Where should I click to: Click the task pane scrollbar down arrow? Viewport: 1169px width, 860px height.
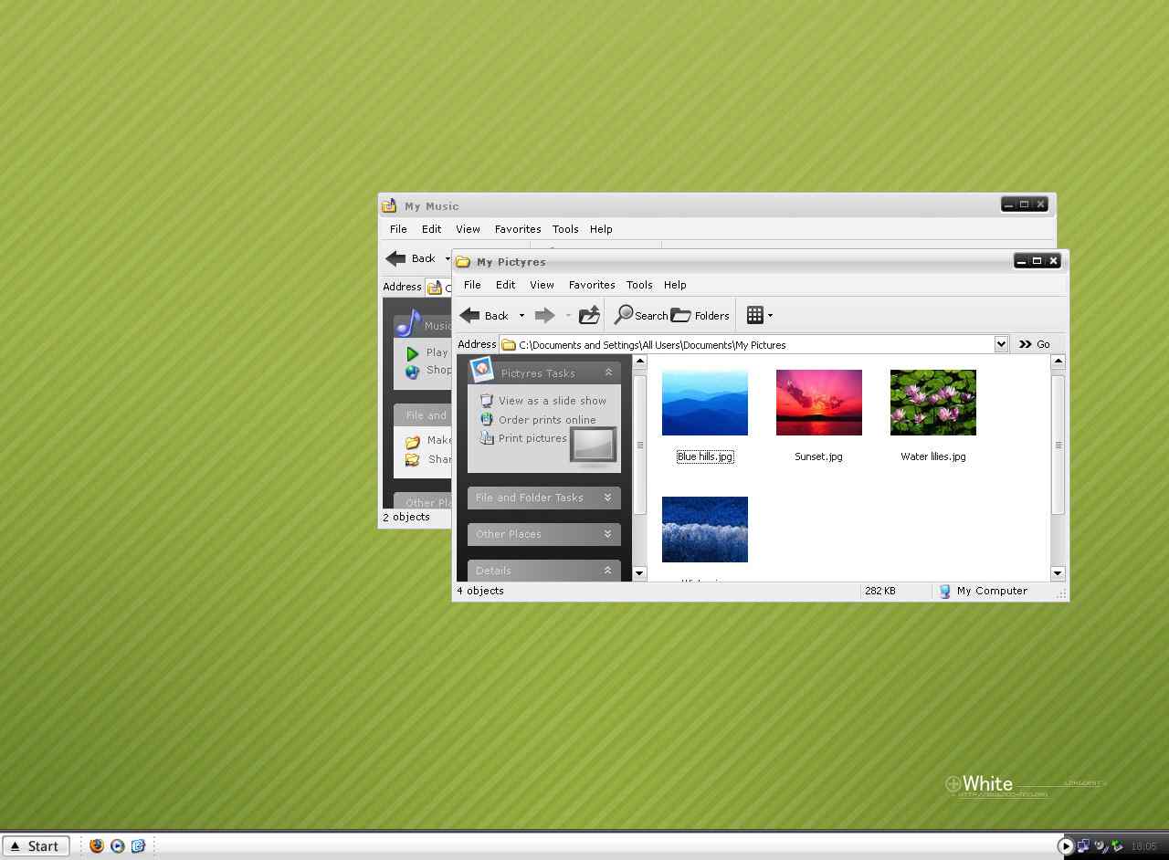click(639, 573)
